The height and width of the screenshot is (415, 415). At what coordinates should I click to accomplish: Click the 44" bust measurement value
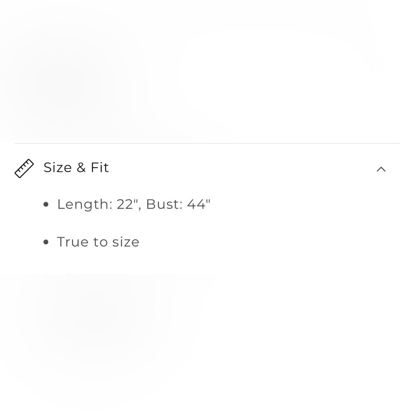198,204
